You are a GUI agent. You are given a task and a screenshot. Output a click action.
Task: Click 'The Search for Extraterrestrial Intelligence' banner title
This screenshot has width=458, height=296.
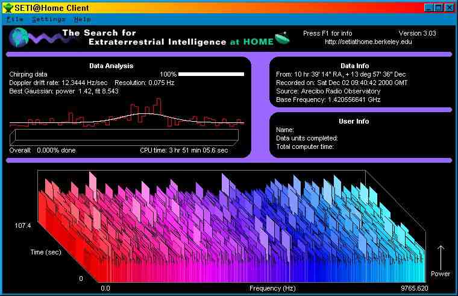(x=144, y=37)
